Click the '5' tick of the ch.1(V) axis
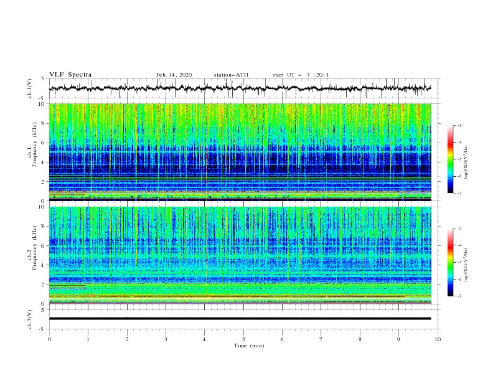Screen dimensions: 493x381 click(44, 78)
